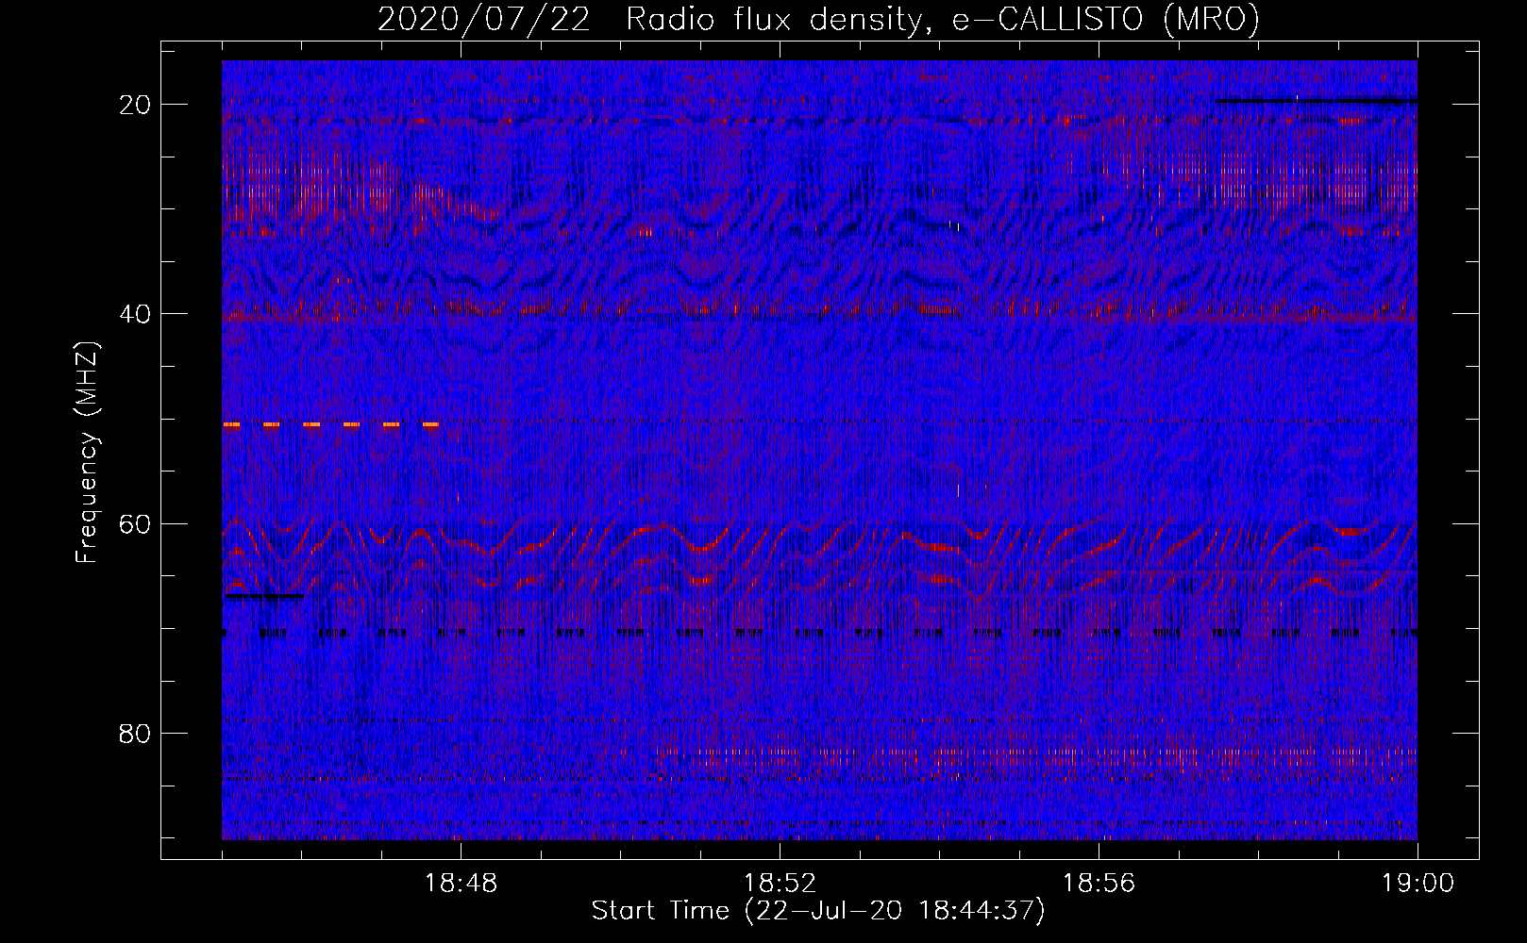Click the 'Start Time (22-Jul-20 18:44:37)' label

pyautogui.click(x=818, y=911)
